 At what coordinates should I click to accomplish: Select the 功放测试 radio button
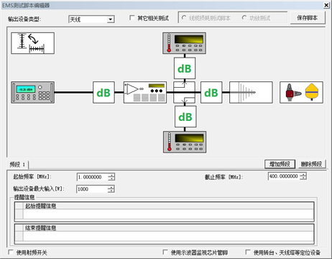point(244,18)
